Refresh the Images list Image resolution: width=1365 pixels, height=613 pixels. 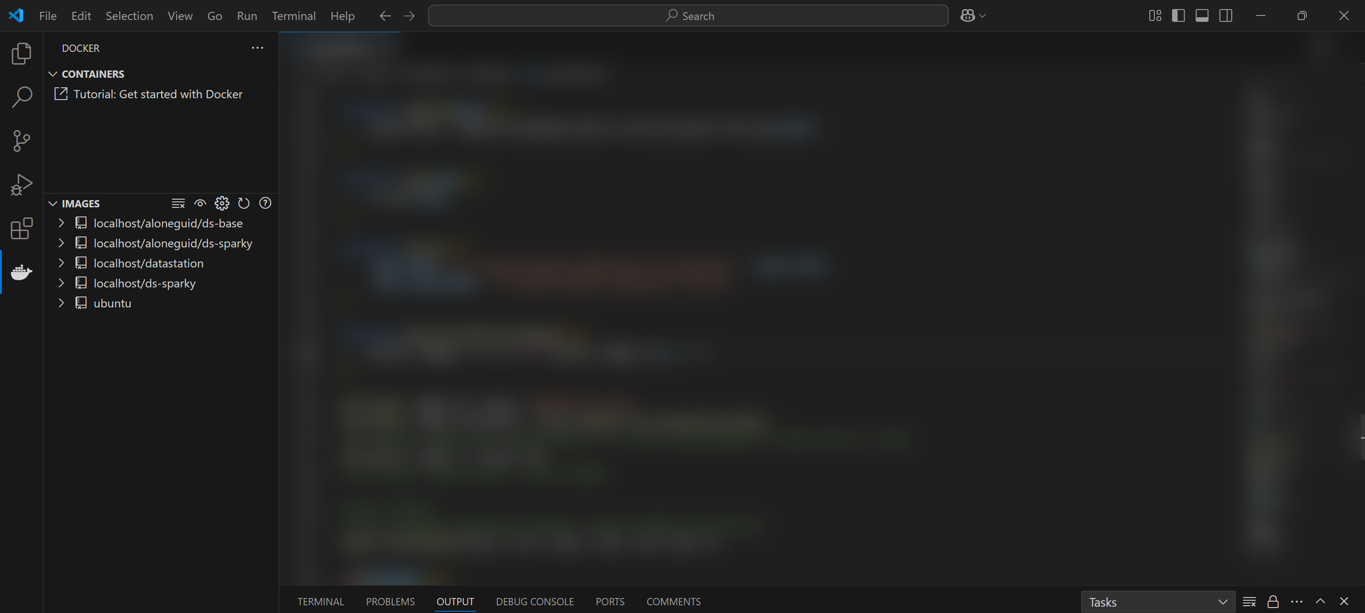point(244,203)
